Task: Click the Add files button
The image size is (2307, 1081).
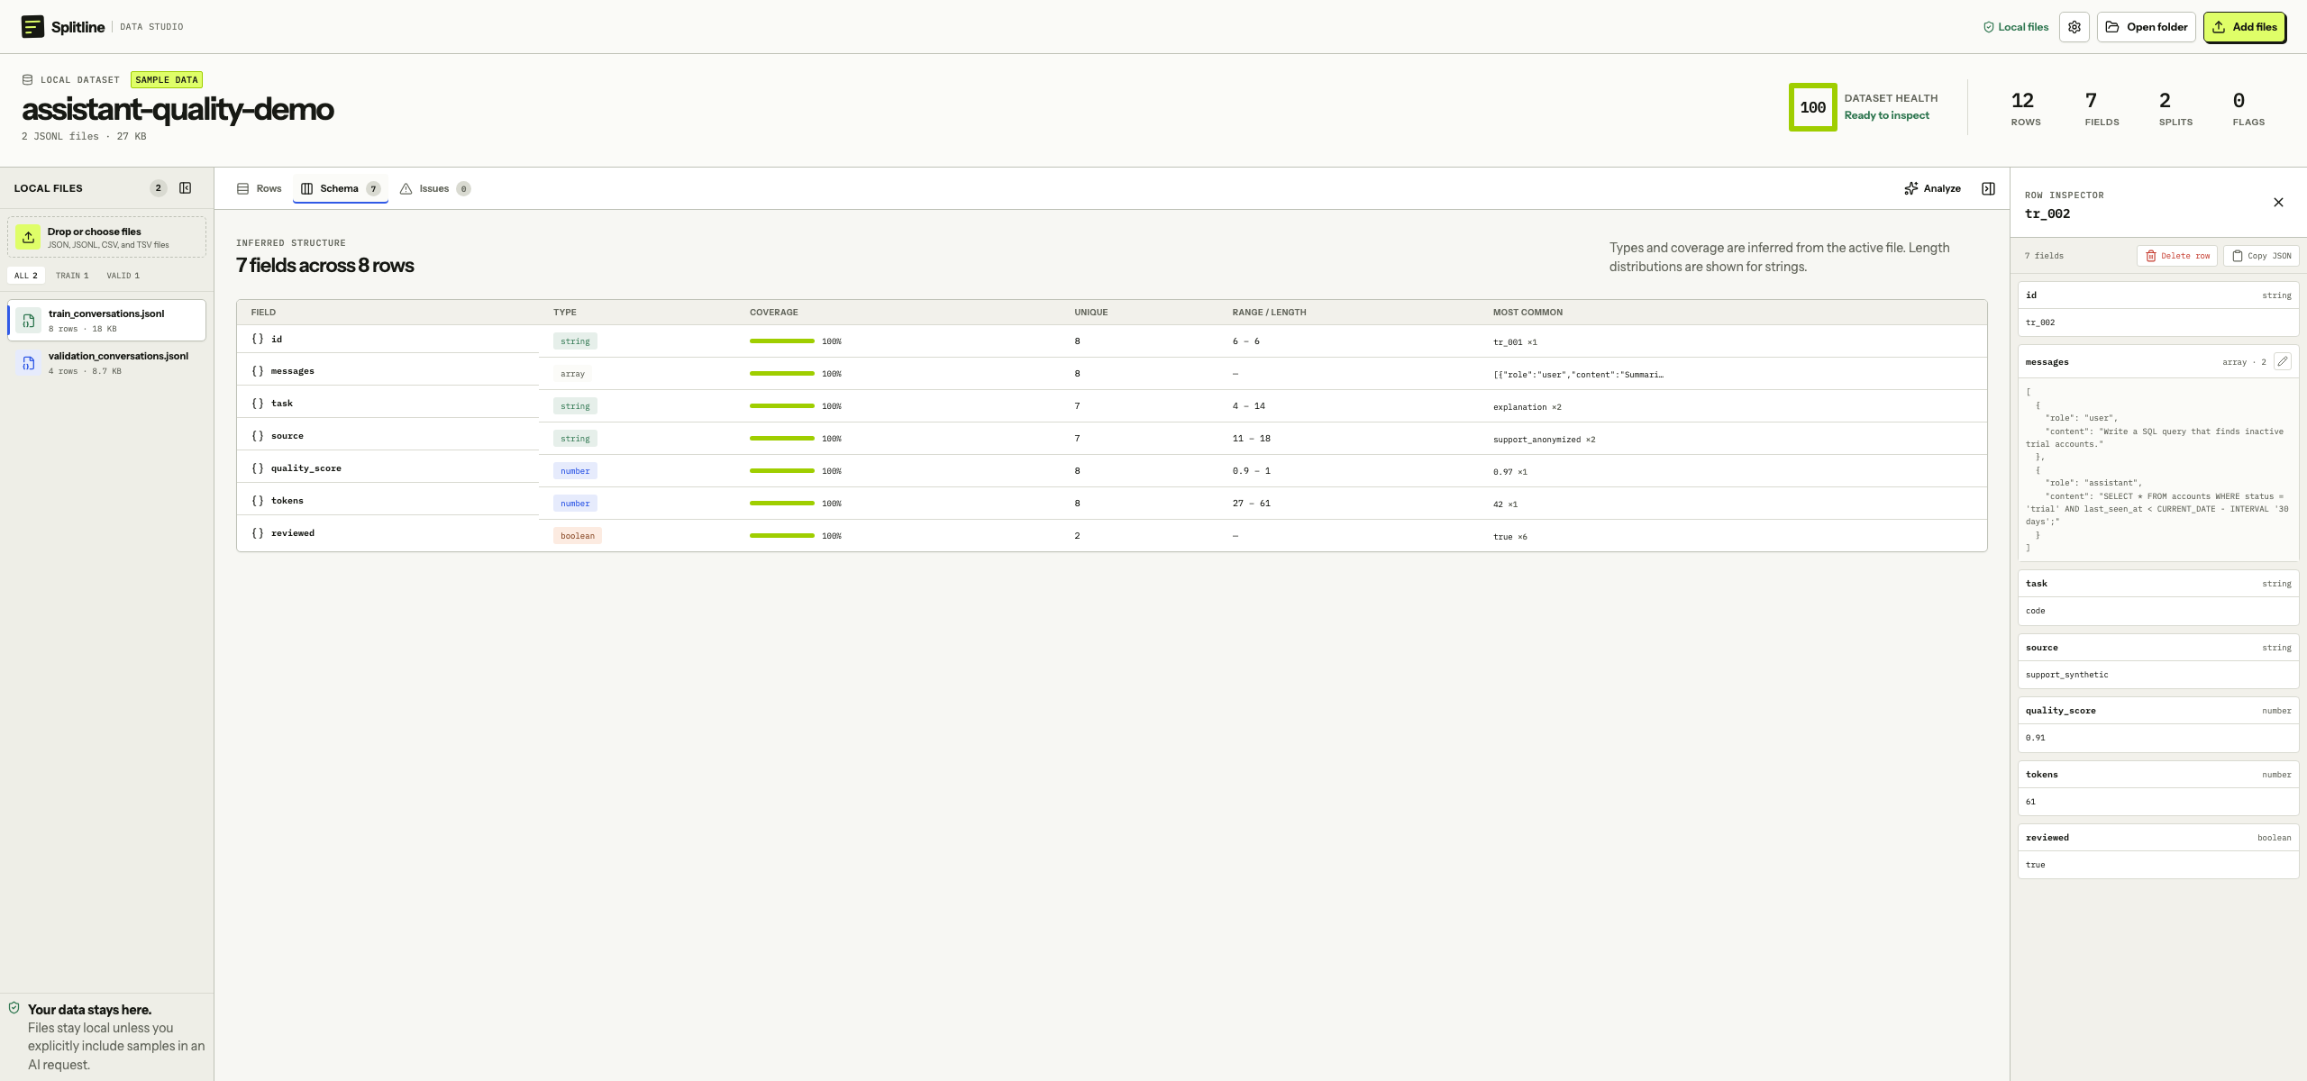Action: coord(2244,27)
